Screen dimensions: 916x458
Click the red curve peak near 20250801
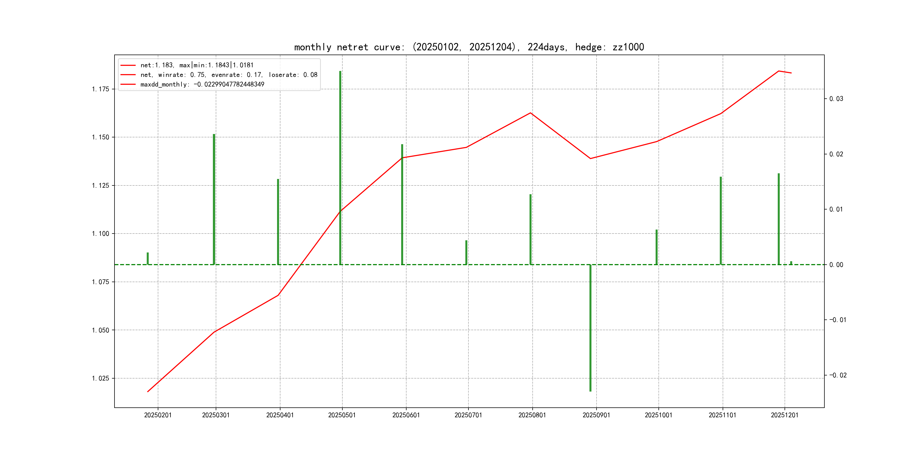click(531, 113)
